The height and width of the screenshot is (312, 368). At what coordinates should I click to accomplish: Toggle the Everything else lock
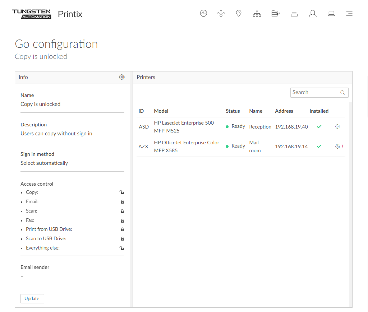[122, 248]
